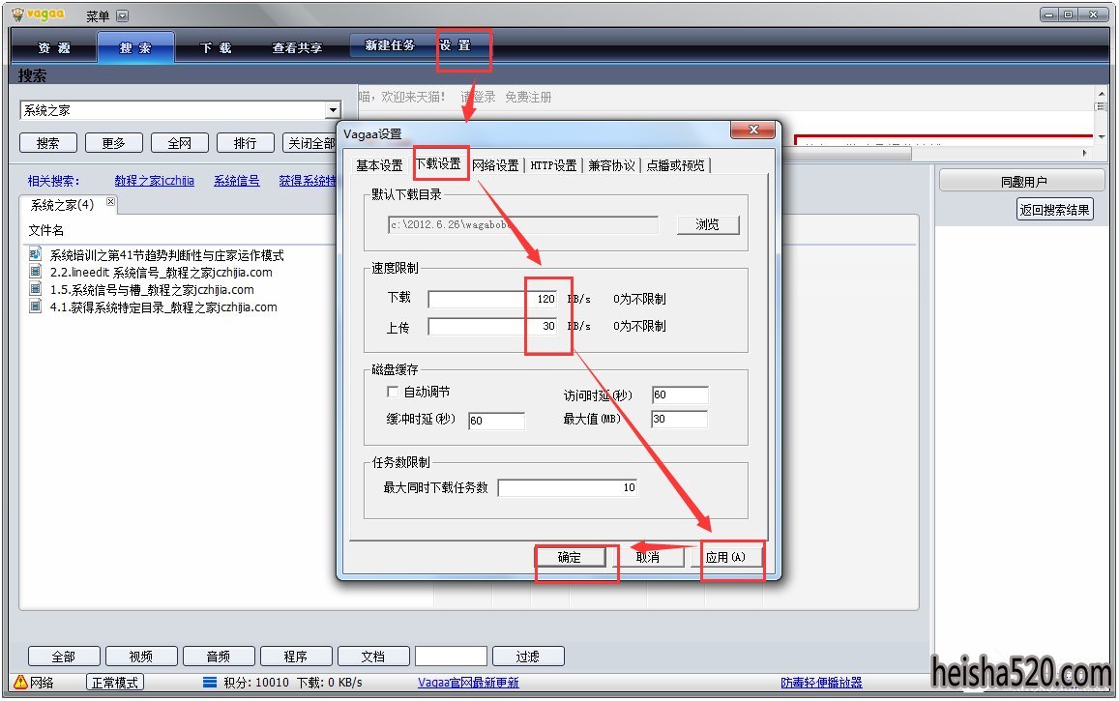Image resolution: width=1119 pixels, height=701 pixels.
Task: Click the default download directory path field
Action: click(523, 224)
